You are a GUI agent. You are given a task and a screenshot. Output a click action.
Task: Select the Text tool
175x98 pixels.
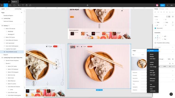[x=23, y=5]
